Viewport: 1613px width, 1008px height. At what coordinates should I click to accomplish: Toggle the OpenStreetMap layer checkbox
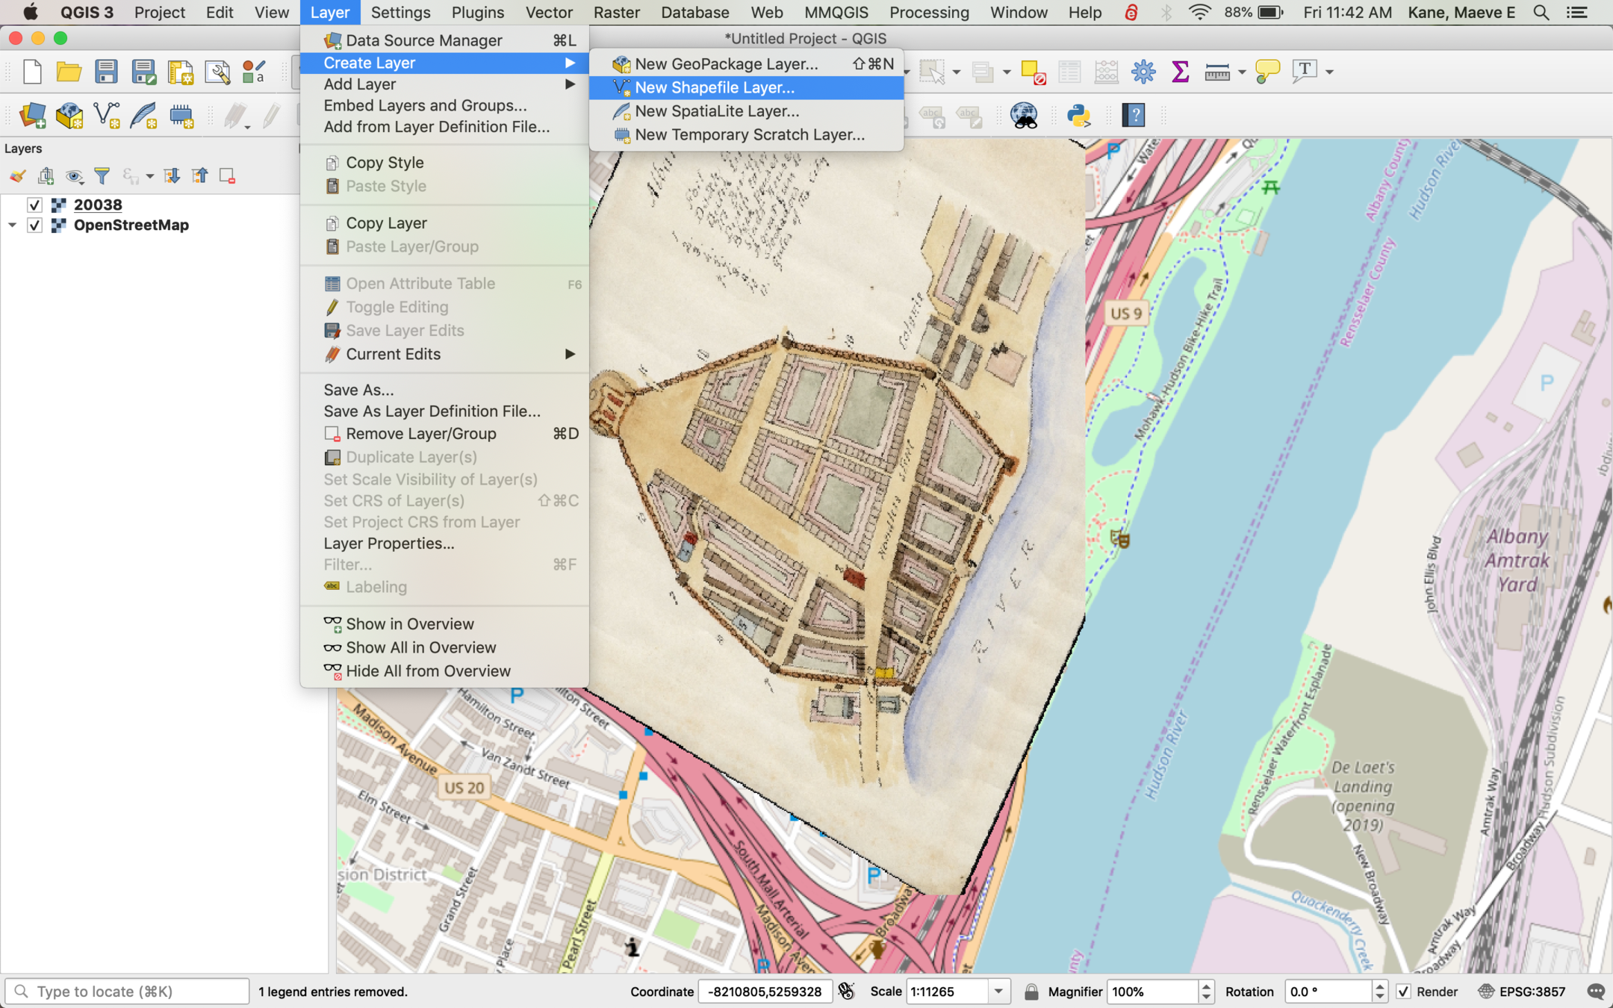click(34, 225)
